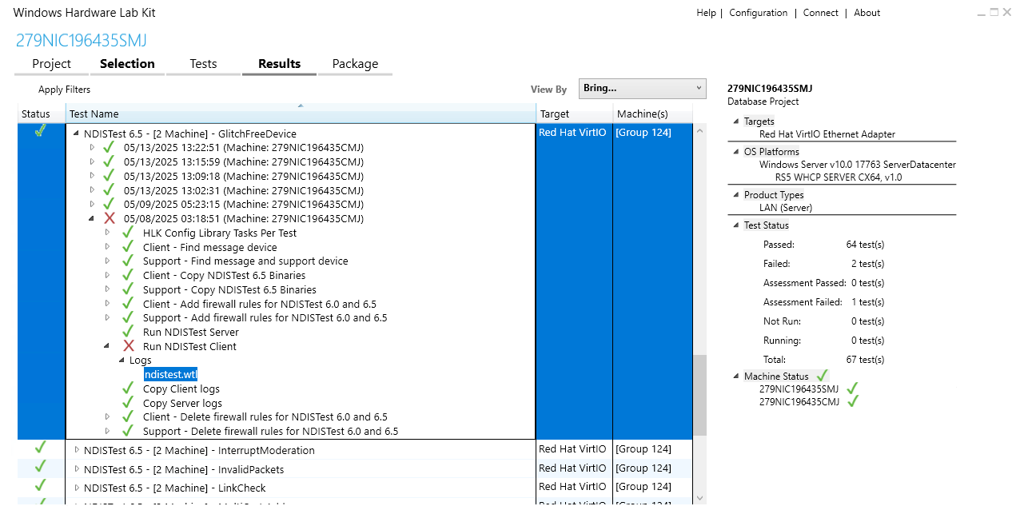Open the Help menu
This screenshot has height=522, width=1016.
point(706,13)
